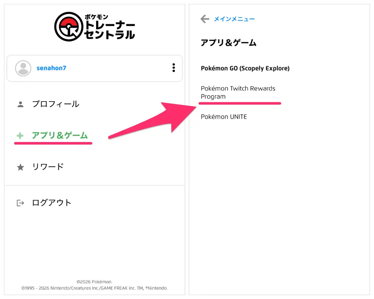Click the back arrow beside メインメニュー

[x=205, y=19]
